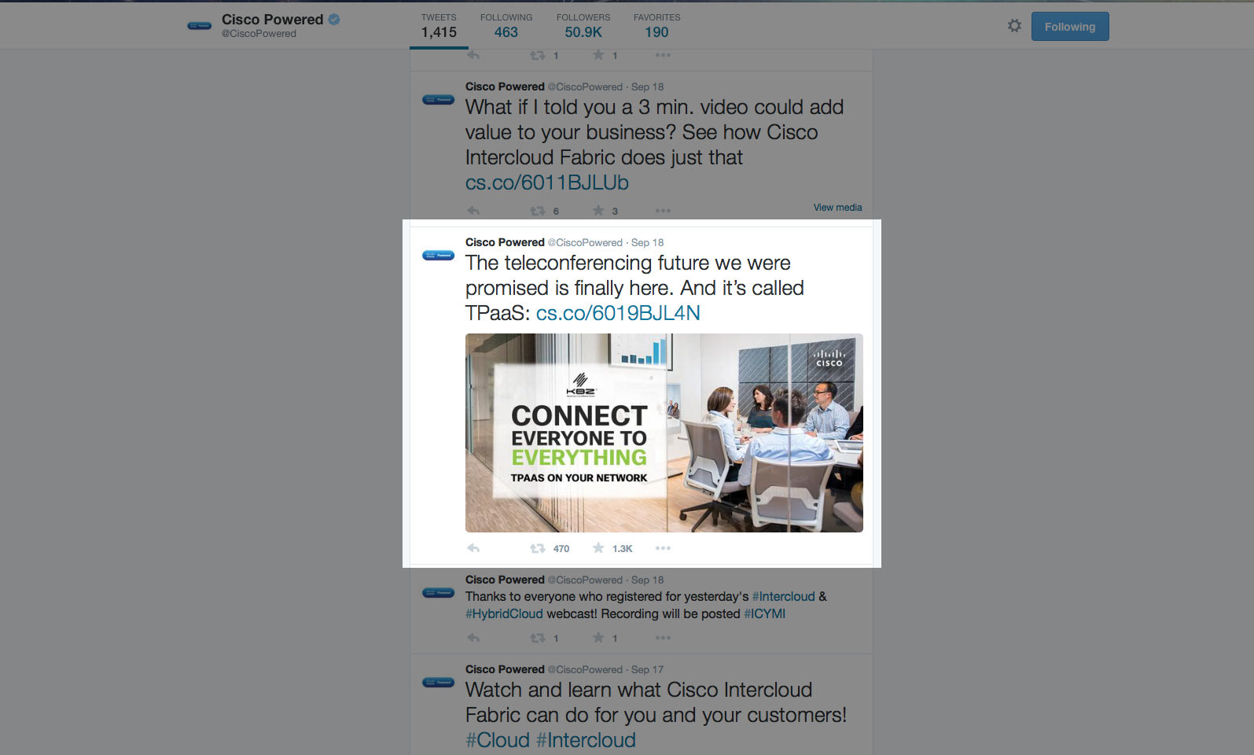Viewport: 1254px width, 755px height.
Task: Reply to the Intercloud webcast thanks tweet
Action: point(473,638)
